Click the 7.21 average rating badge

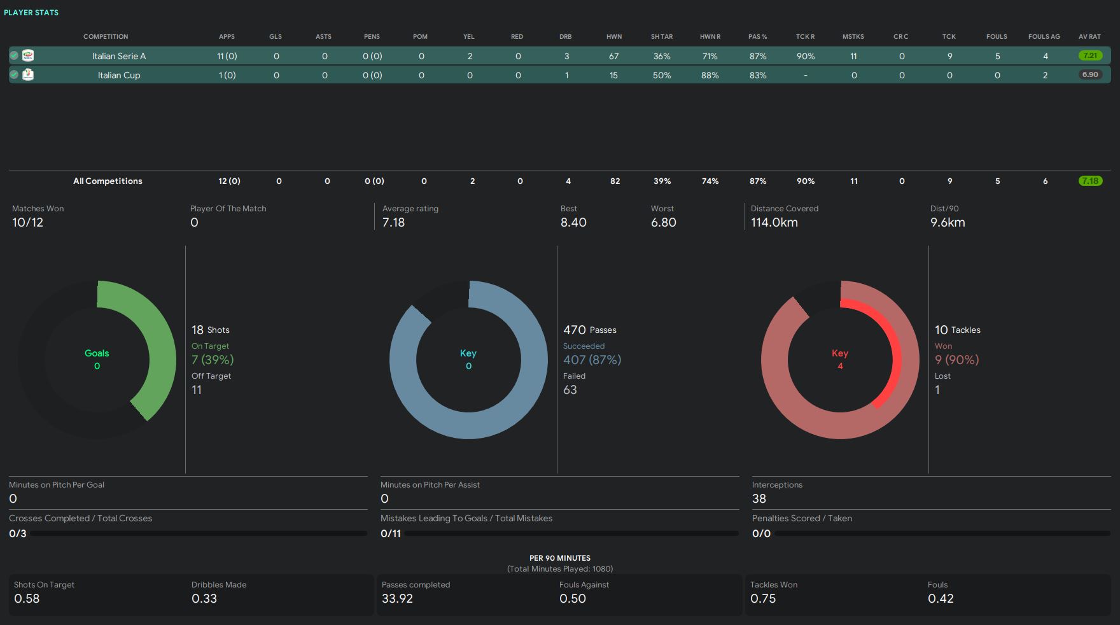tap(1090, 56)
